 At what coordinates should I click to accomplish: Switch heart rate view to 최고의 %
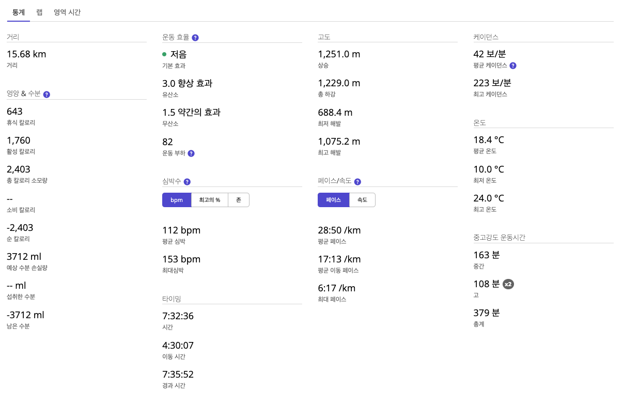[x=209, y=199]
